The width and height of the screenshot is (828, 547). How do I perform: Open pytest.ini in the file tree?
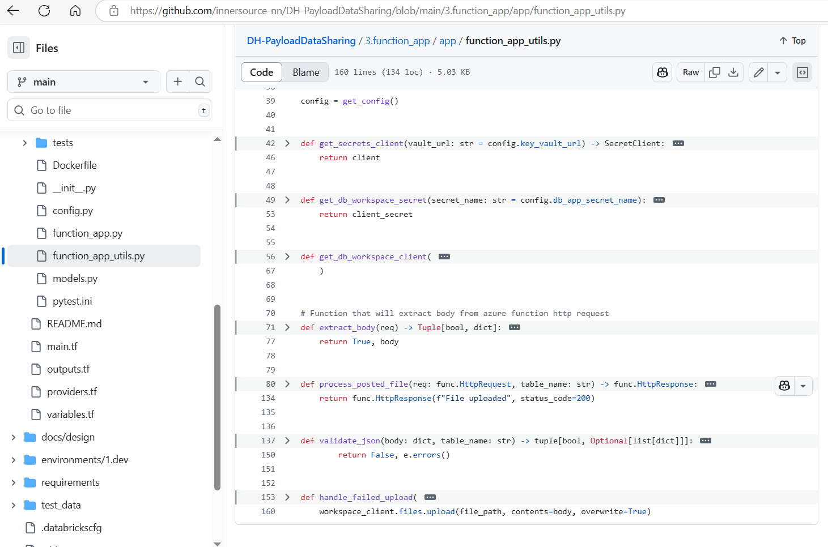[x=72, y=301]
